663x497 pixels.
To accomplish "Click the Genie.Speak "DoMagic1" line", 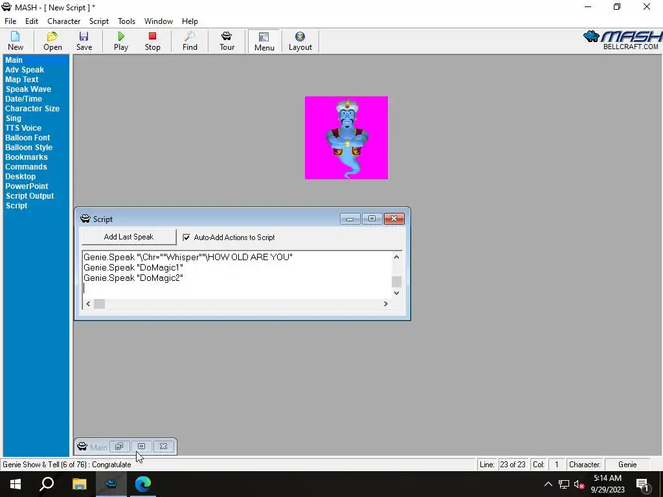I will (x=133, y=267).
